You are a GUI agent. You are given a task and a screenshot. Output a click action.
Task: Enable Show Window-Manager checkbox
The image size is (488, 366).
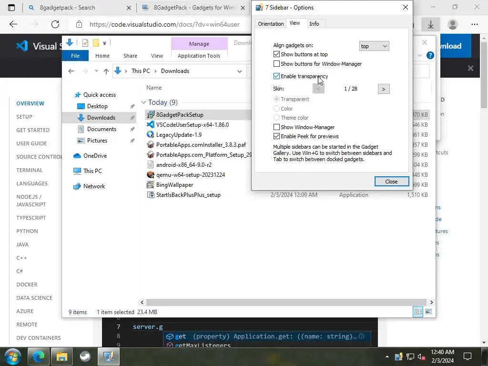[x=276, y=127]
